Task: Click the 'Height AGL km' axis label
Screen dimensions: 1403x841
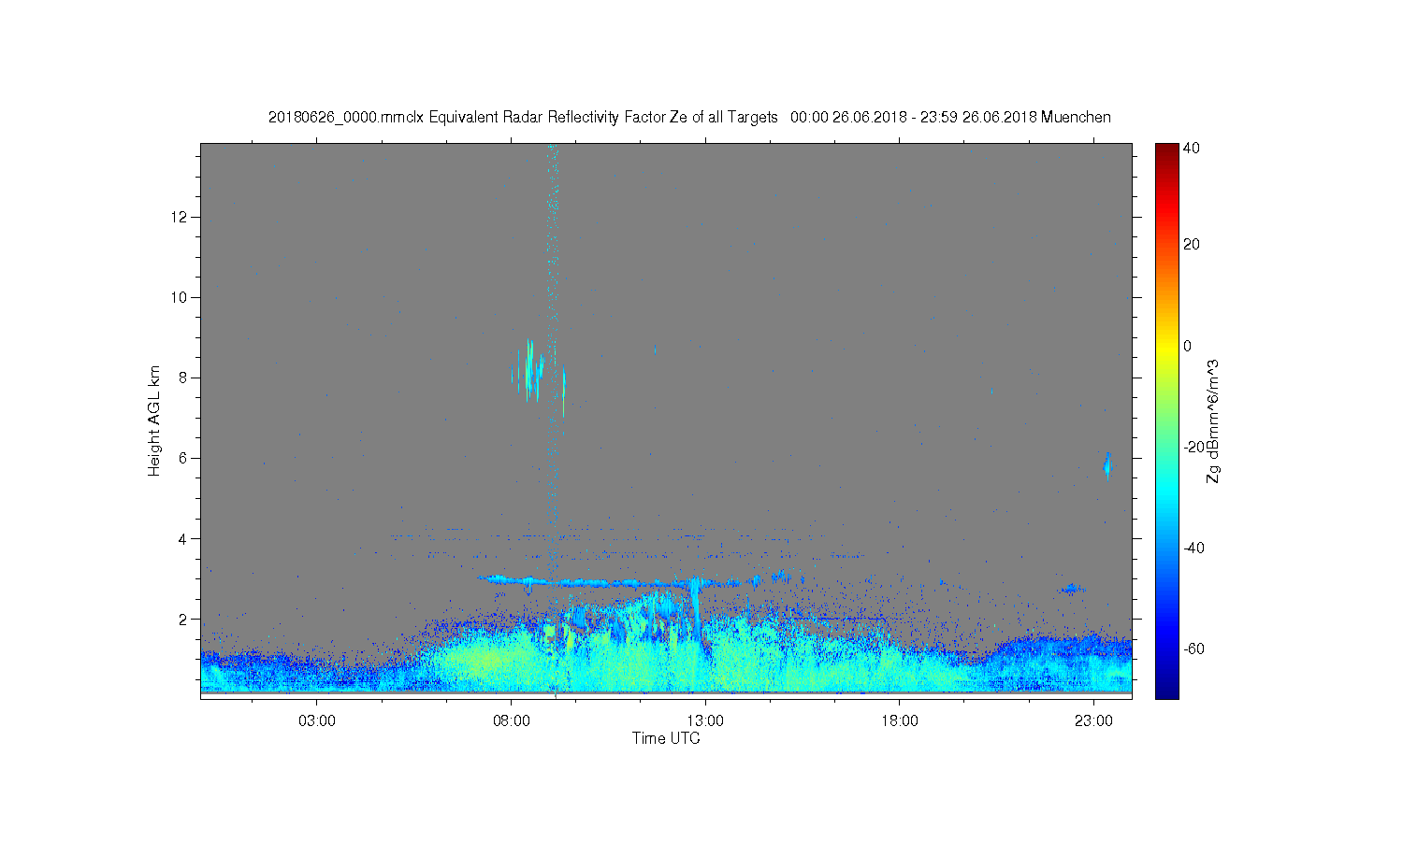Action: 154,420
